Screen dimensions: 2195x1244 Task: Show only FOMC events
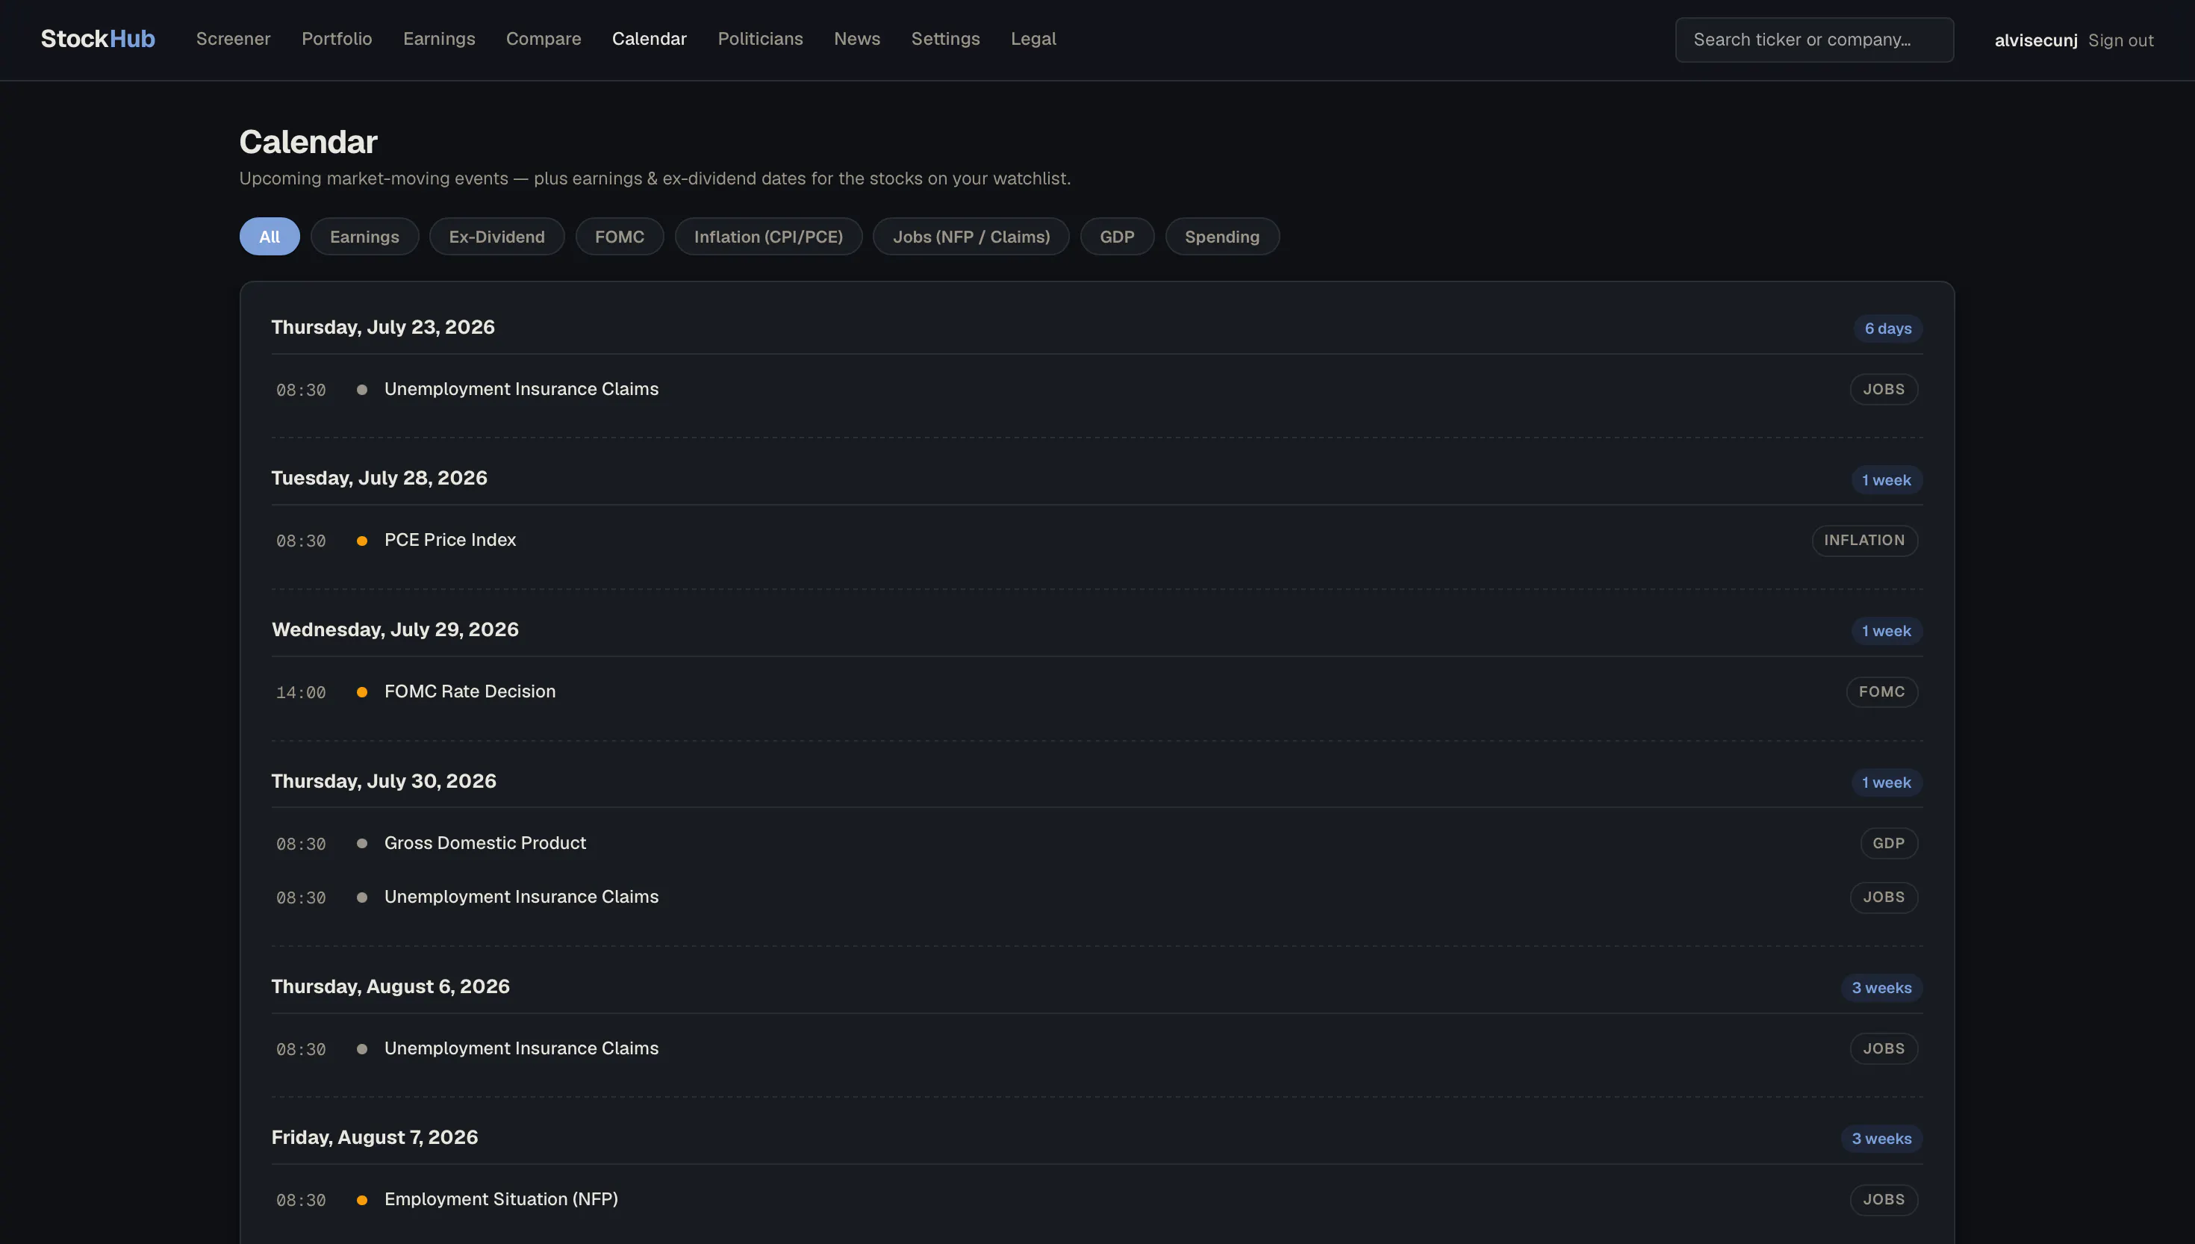(619, 237)
